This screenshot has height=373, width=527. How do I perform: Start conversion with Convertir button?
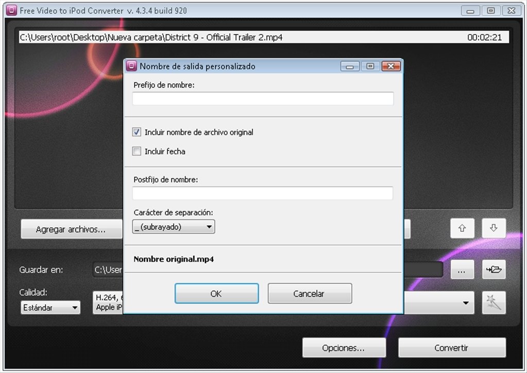(452, 348)
